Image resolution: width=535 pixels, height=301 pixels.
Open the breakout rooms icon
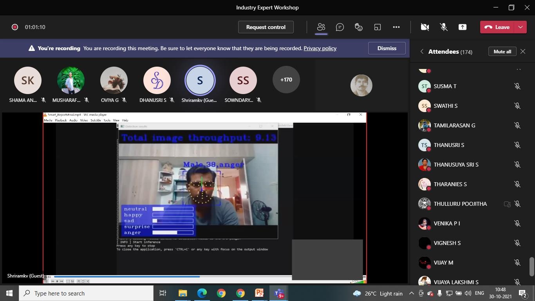coord(377,27)
